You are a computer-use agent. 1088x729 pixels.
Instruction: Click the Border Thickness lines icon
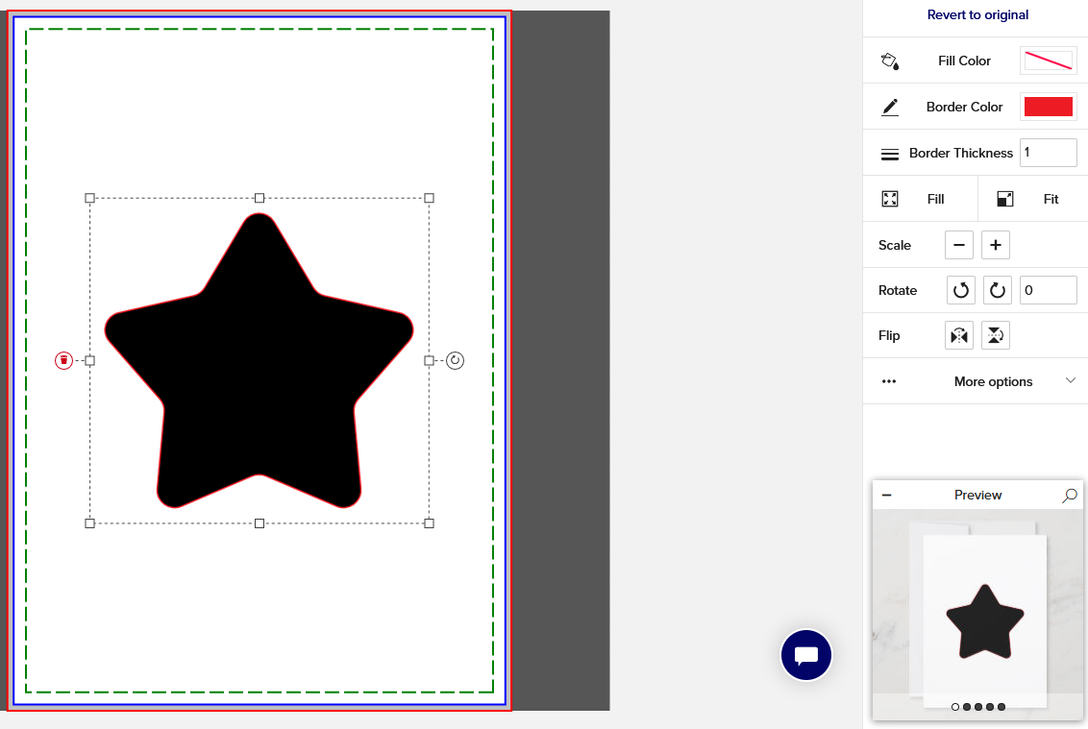pos(890,154)
